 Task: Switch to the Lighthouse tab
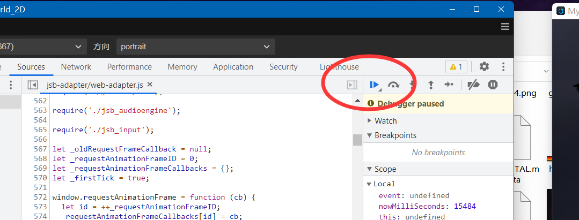pos(339,67)
